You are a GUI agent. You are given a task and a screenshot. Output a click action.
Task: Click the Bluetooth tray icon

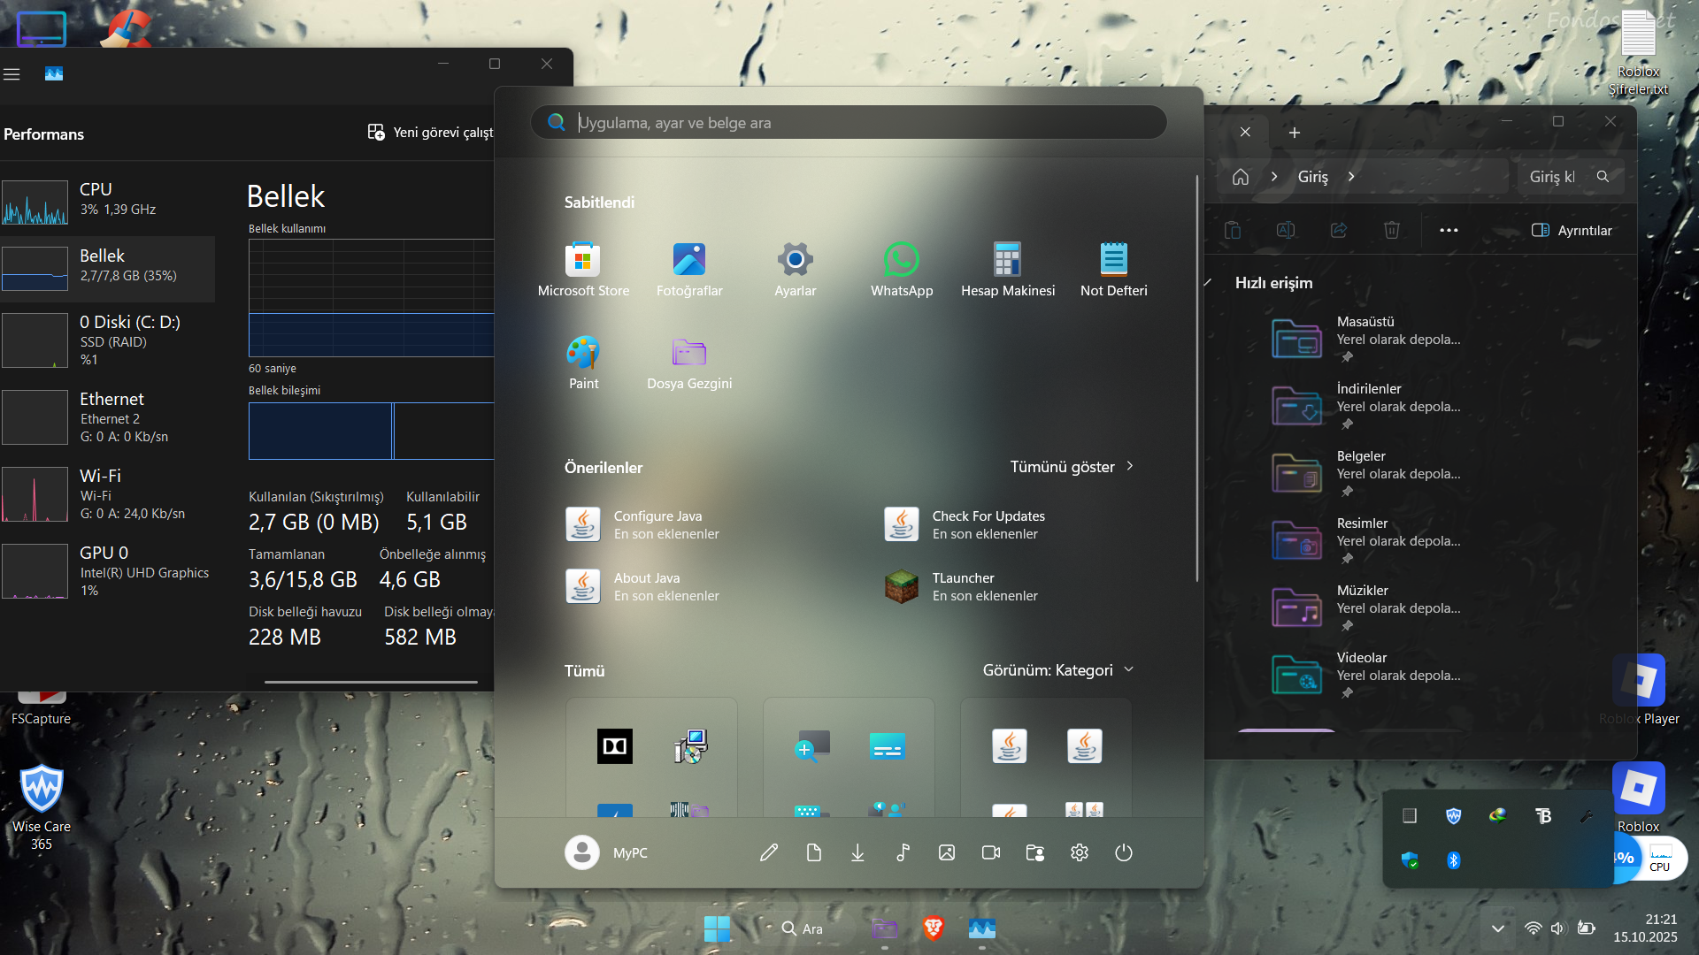1453,859
